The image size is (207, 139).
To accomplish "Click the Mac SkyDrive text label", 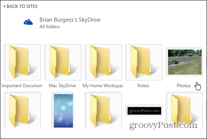I will click(x=62, y=86).
